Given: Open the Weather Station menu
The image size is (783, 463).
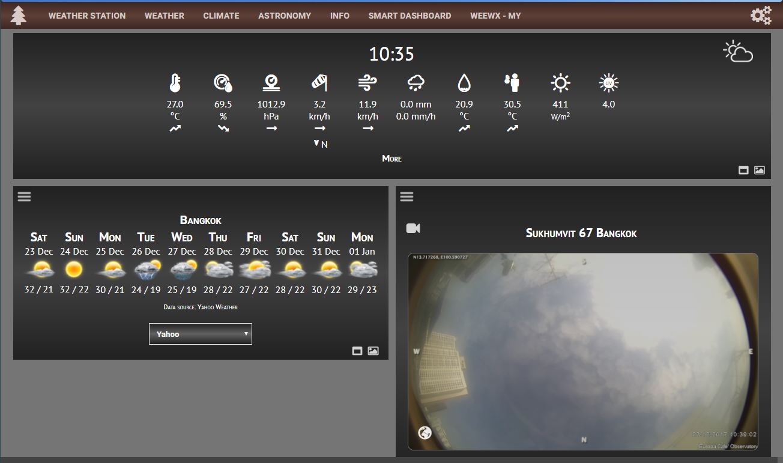Looking at the screenshot, I should (87, 16).
